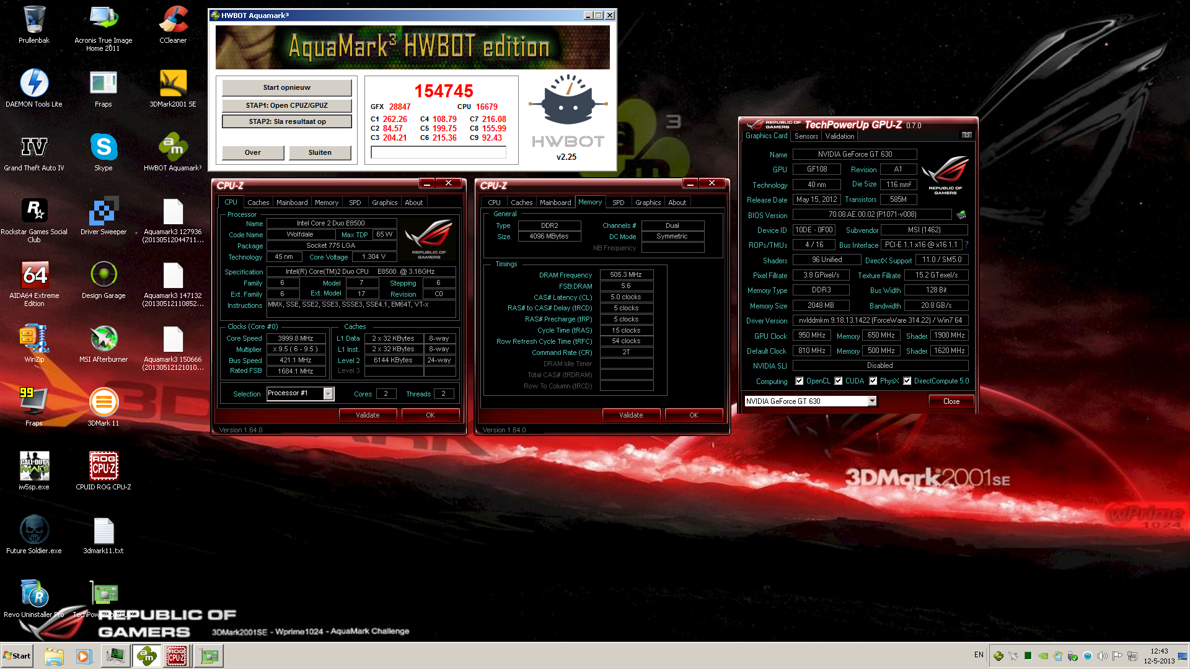Open the Mainboard tab in the left CPU-Z
The width and height of the screenshot is (1190, 669).
click(292, 203)
